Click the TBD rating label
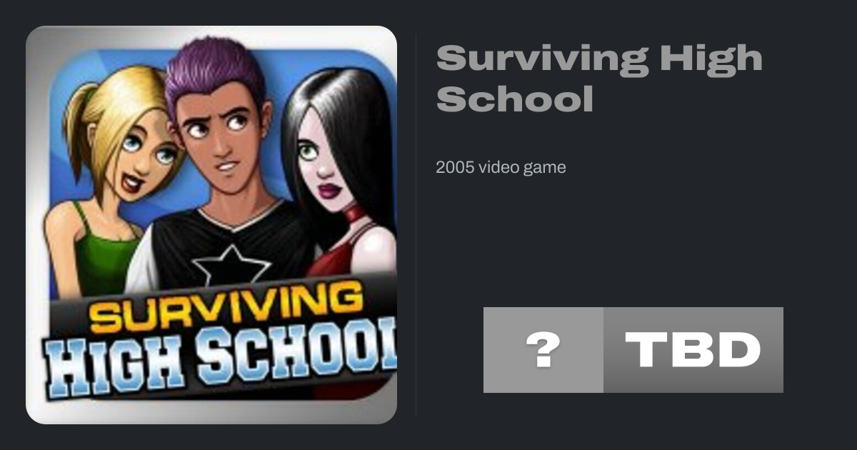The image size is (857, 450). pyautogui.click(x=693, y=350)
